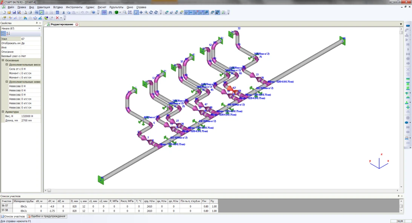Open the 'Начало (67)' element dropdown
Image resolution: width=412 pixels, height=223 pixels.
click(39, 28)
